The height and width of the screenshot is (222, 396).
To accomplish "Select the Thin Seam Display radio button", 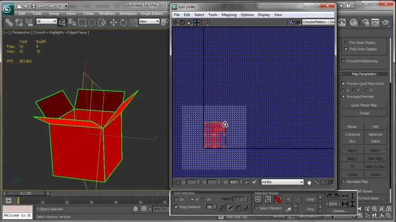I will pos(346,42).
